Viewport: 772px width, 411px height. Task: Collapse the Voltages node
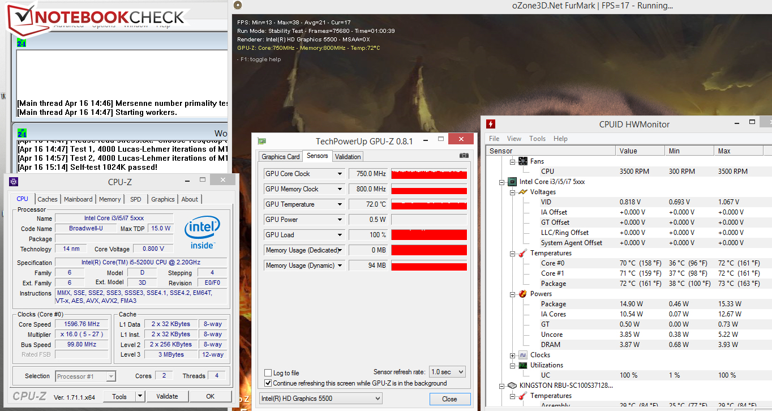[x=512, y=192]
